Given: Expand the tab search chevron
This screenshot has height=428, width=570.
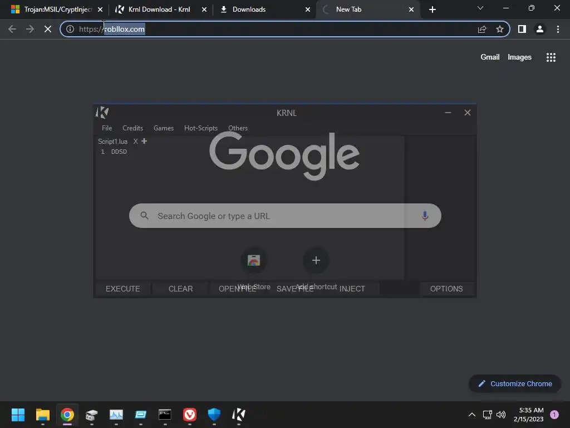Looking at the screenshot, I should 480,8.
